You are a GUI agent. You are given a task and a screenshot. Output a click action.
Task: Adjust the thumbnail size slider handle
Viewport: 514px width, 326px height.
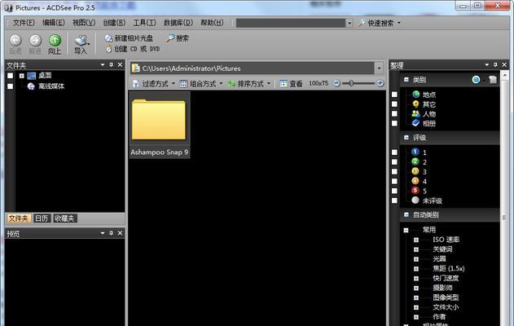[351, 83]
